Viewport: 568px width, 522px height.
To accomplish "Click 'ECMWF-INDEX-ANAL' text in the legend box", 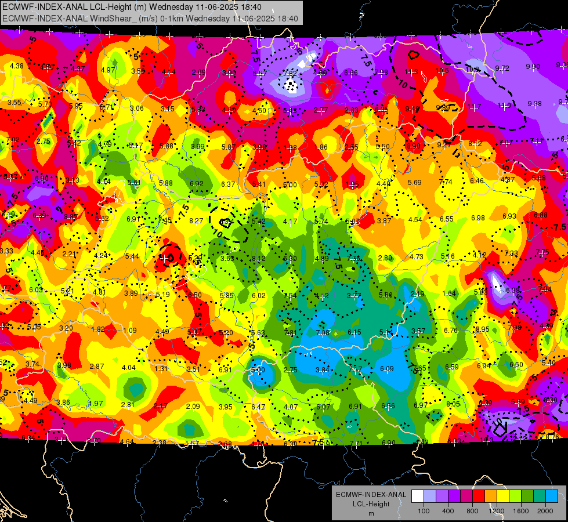I will click(371, 495).
